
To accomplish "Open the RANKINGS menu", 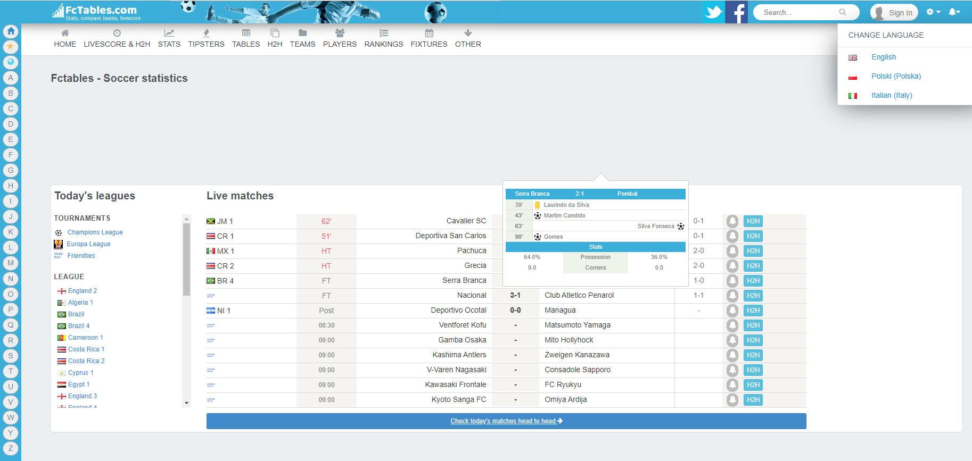I will click(384, 39).
